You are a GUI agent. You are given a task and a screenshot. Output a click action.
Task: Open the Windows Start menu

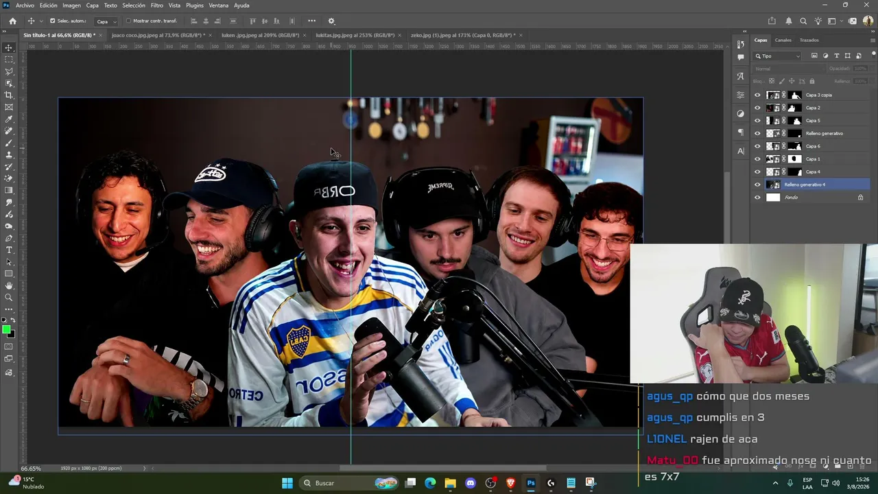287,483
